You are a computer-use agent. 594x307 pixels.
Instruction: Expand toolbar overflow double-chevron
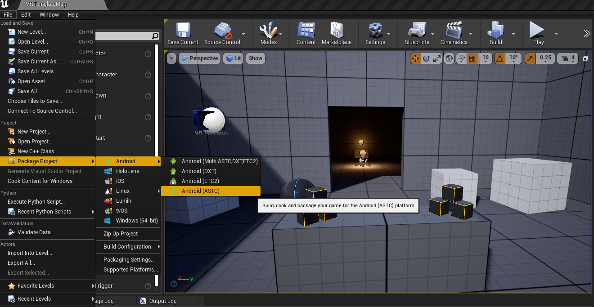coord(587,33)
